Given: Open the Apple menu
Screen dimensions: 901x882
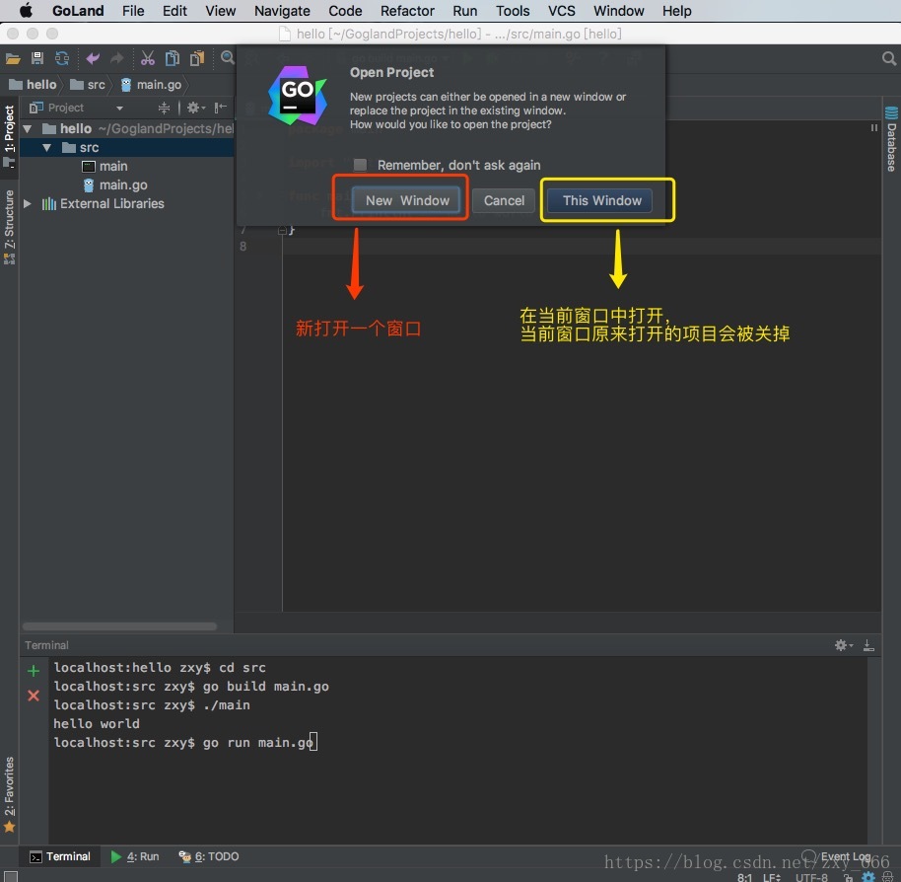Looking at the screenshot, I should (x=26, y=10).
